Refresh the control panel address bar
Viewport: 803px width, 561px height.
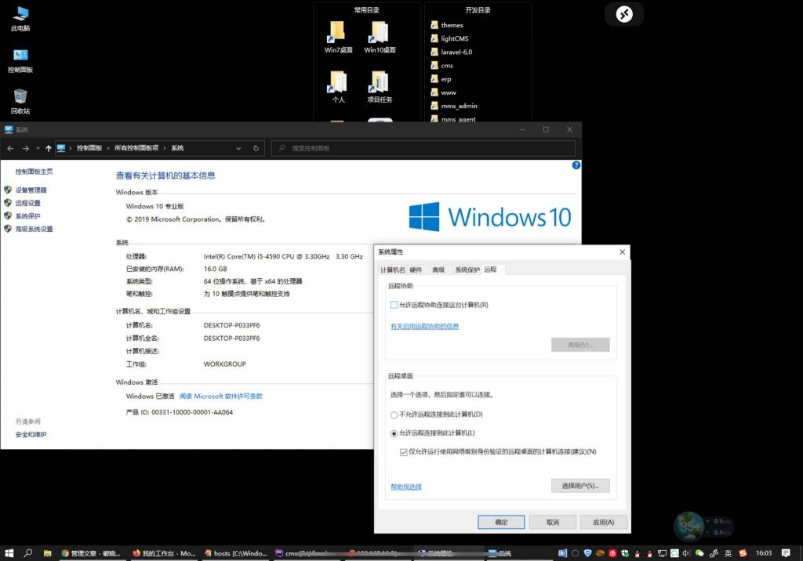[256, 148]
